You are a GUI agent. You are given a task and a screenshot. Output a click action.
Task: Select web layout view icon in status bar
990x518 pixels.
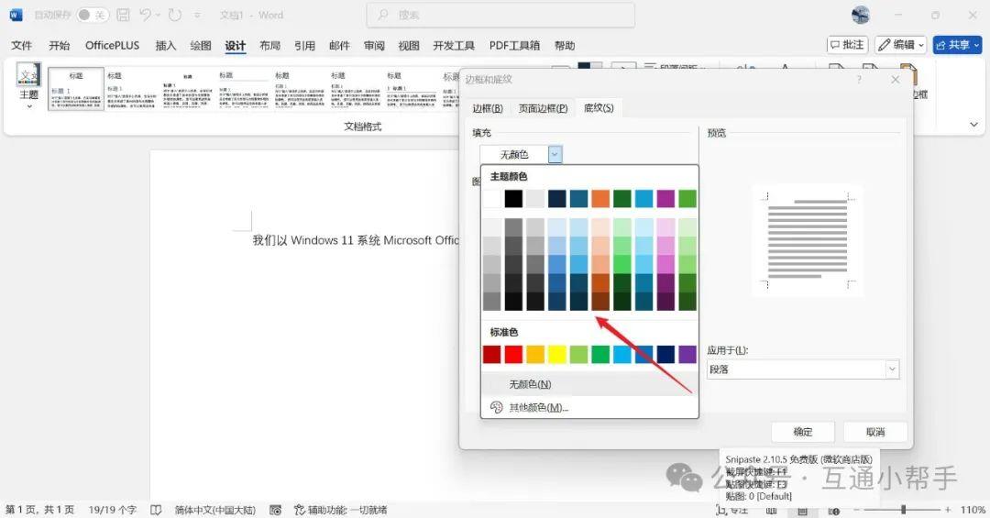click(x=833, y=511)
